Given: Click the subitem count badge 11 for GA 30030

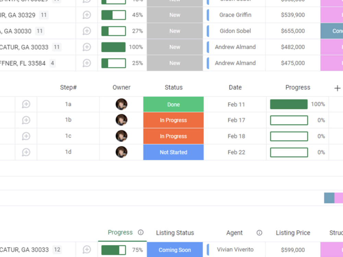Looking at the screenshot, I should (x=39, y=31).
